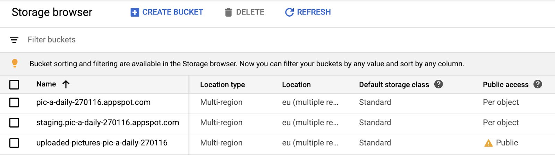This screenshot has height=162, width=555.
Task: Open help icon beside Public access
Action: tap(538, 84)
